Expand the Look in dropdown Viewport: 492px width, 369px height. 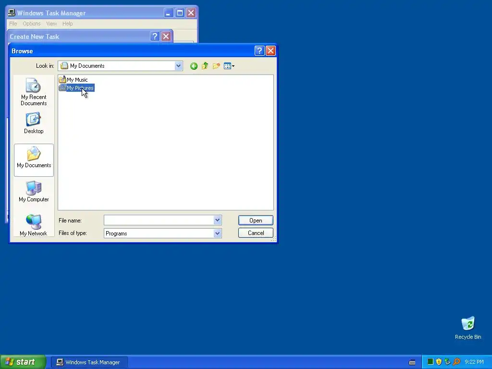tap(178, 66)
